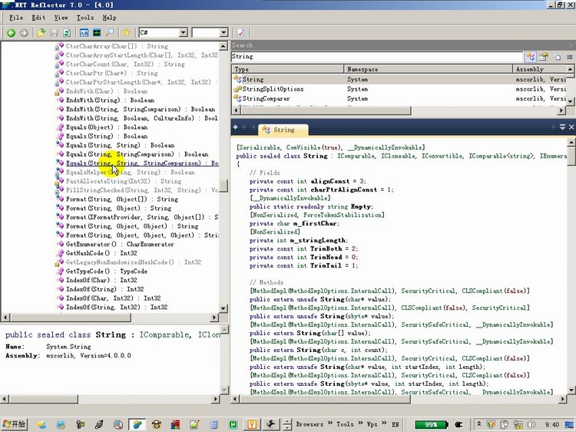Select GetTypeCode() : TypeCode tree row
Image resolution: width=576 pixels, height=432 pixels.
(106, 271)
